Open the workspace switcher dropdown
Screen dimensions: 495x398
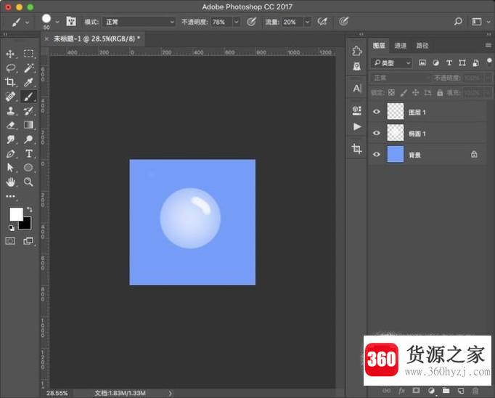480,22
